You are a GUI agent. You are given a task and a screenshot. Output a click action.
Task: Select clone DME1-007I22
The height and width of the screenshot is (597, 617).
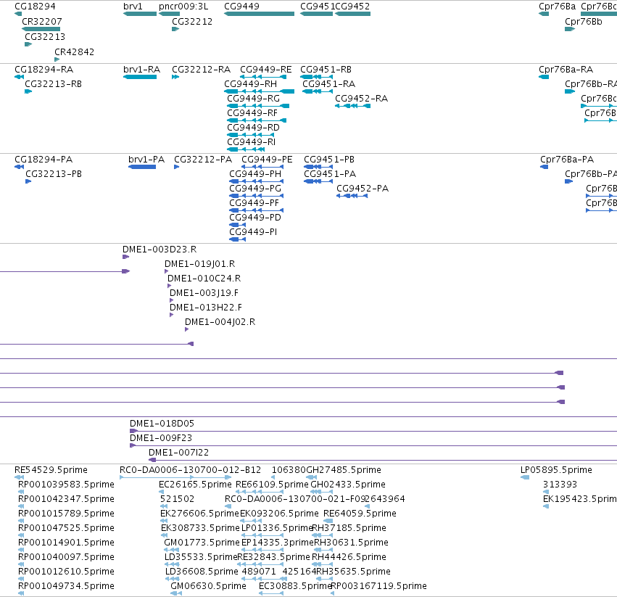178,453
